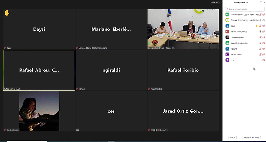Viewport: 266px width, 142px height.
Task: Click Rafael Abreu's active microphone icon
Action: click(x=260, y=32)
